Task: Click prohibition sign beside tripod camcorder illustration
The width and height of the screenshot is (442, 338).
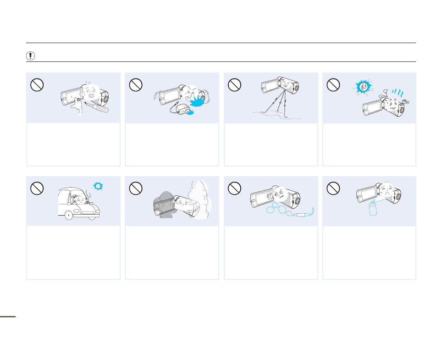Action: [x=235, y=84]
